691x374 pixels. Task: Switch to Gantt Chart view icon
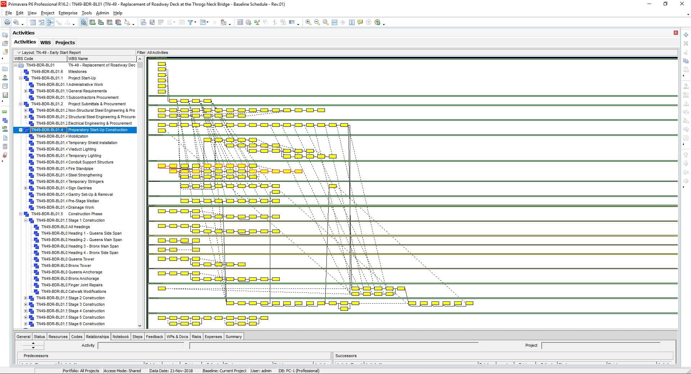tap(41, 22)
